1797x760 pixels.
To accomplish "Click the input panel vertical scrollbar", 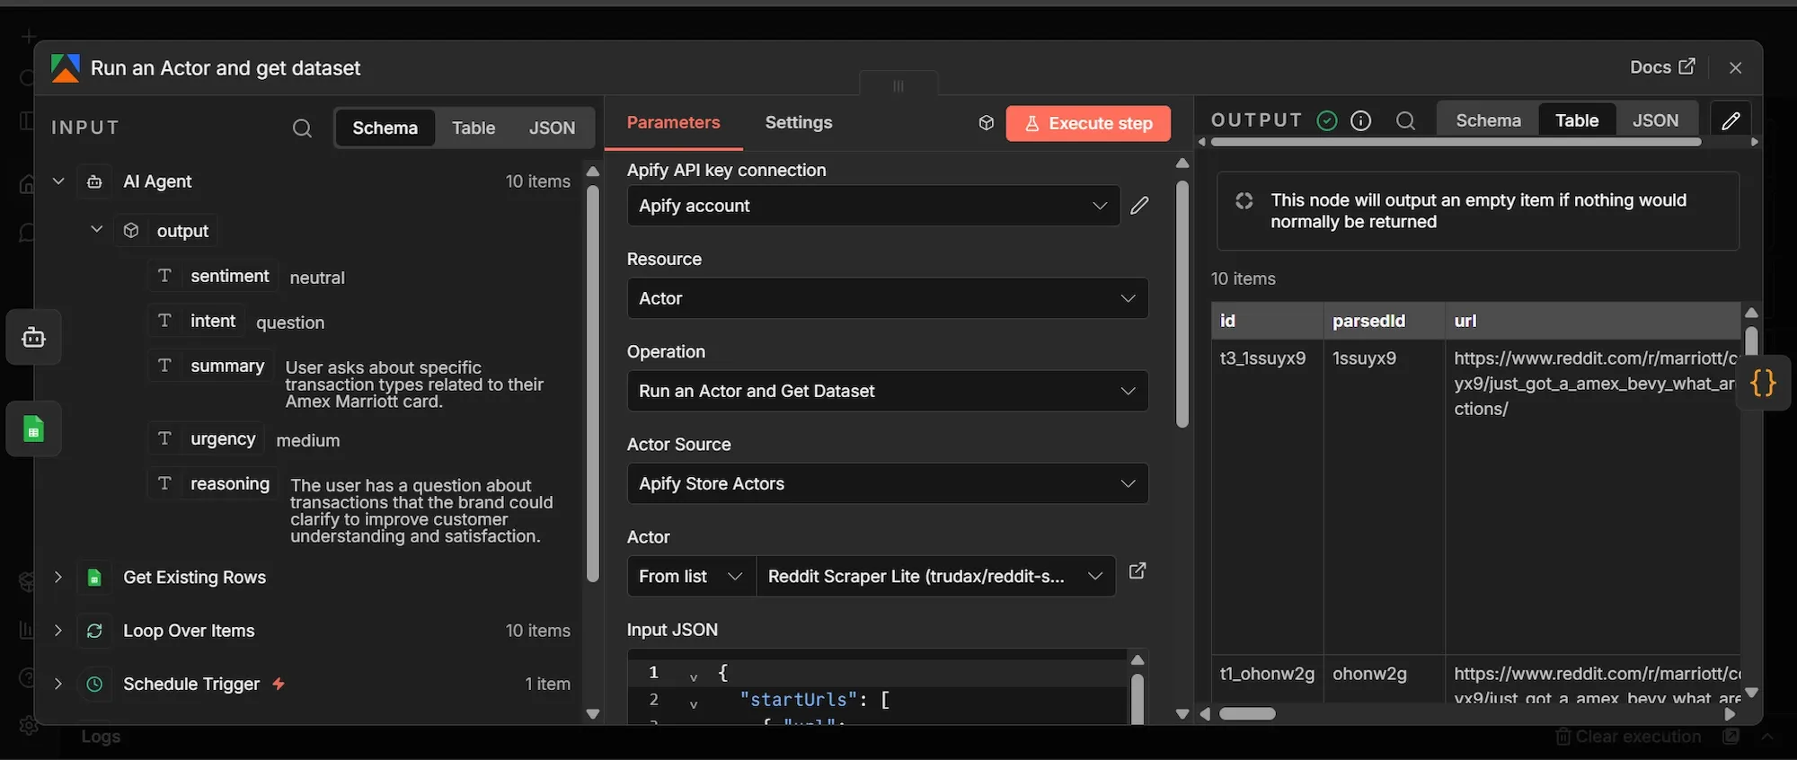I will (592, 384).
